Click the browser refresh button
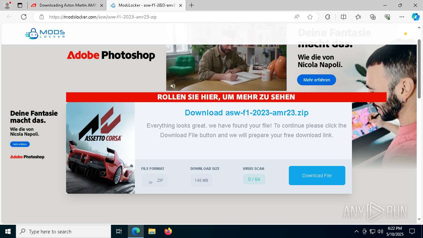423x238 pixels. (24, 17)
